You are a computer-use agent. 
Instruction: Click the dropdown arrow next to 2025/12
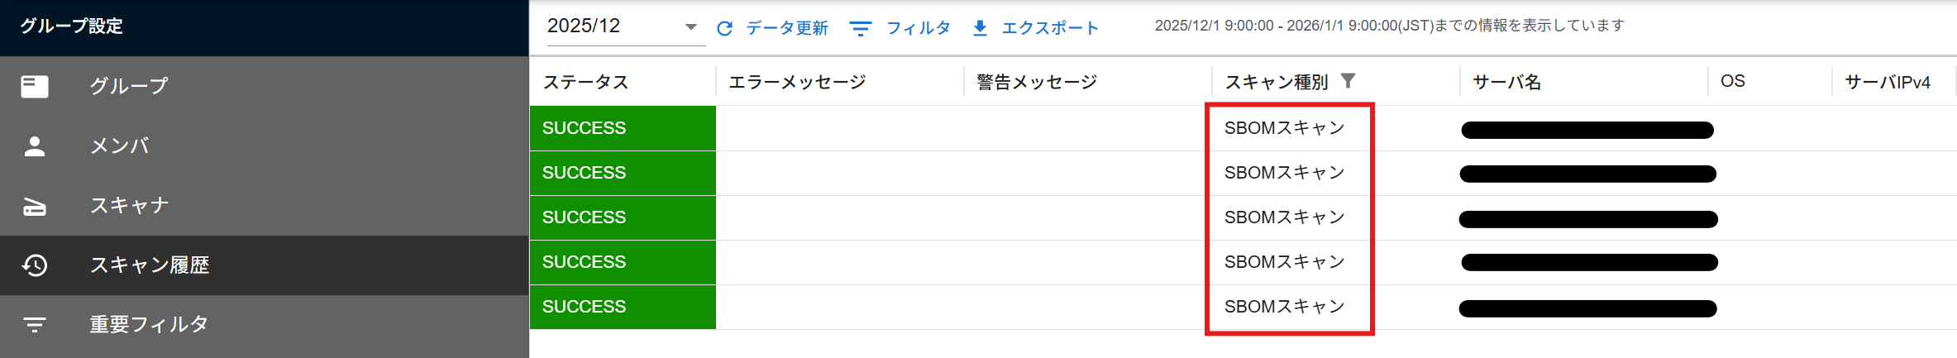click(691, 27)
